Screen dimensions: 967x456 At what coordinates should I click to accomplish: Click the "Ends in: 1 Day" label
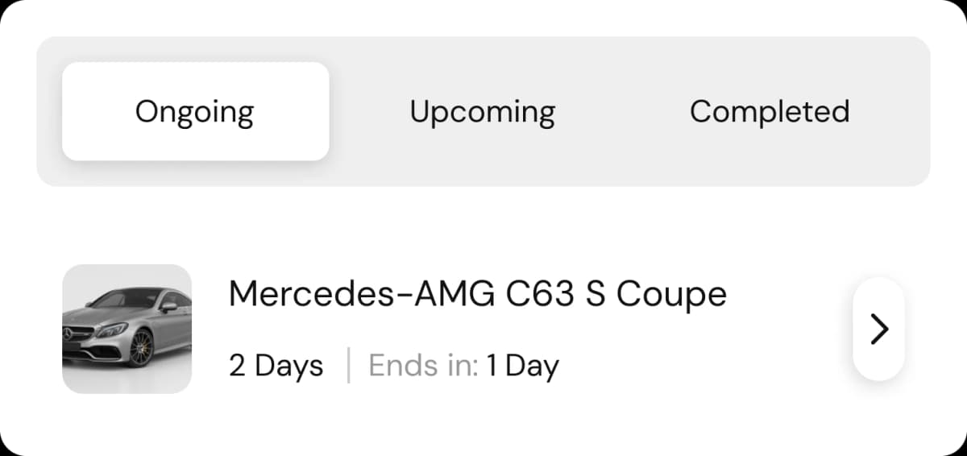tap(463, 366)
